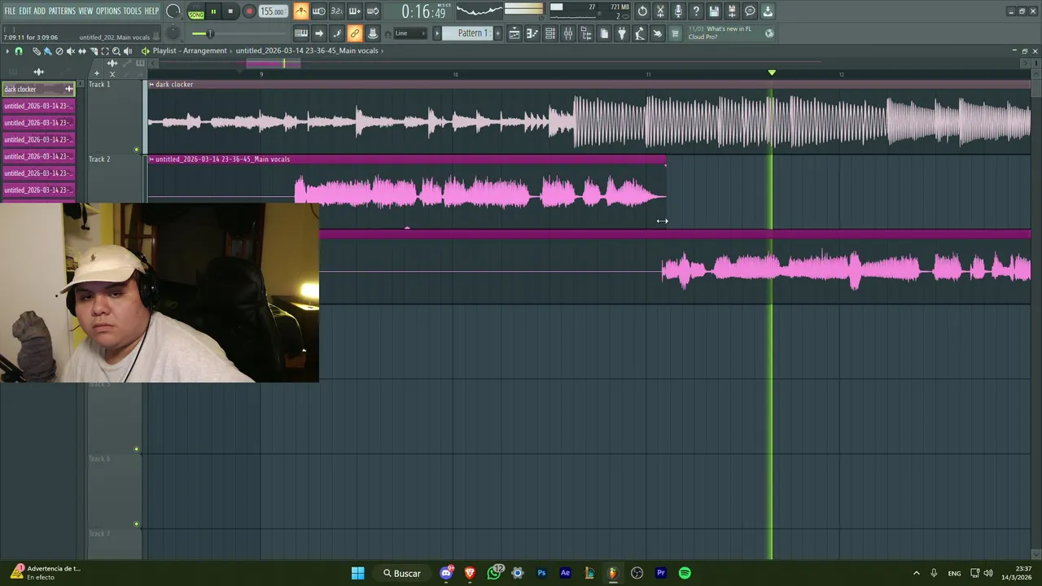This screenshot has height=586, width=1042.
Task: Open Spotify from the Windows taskbar
Action: point(685,573)
